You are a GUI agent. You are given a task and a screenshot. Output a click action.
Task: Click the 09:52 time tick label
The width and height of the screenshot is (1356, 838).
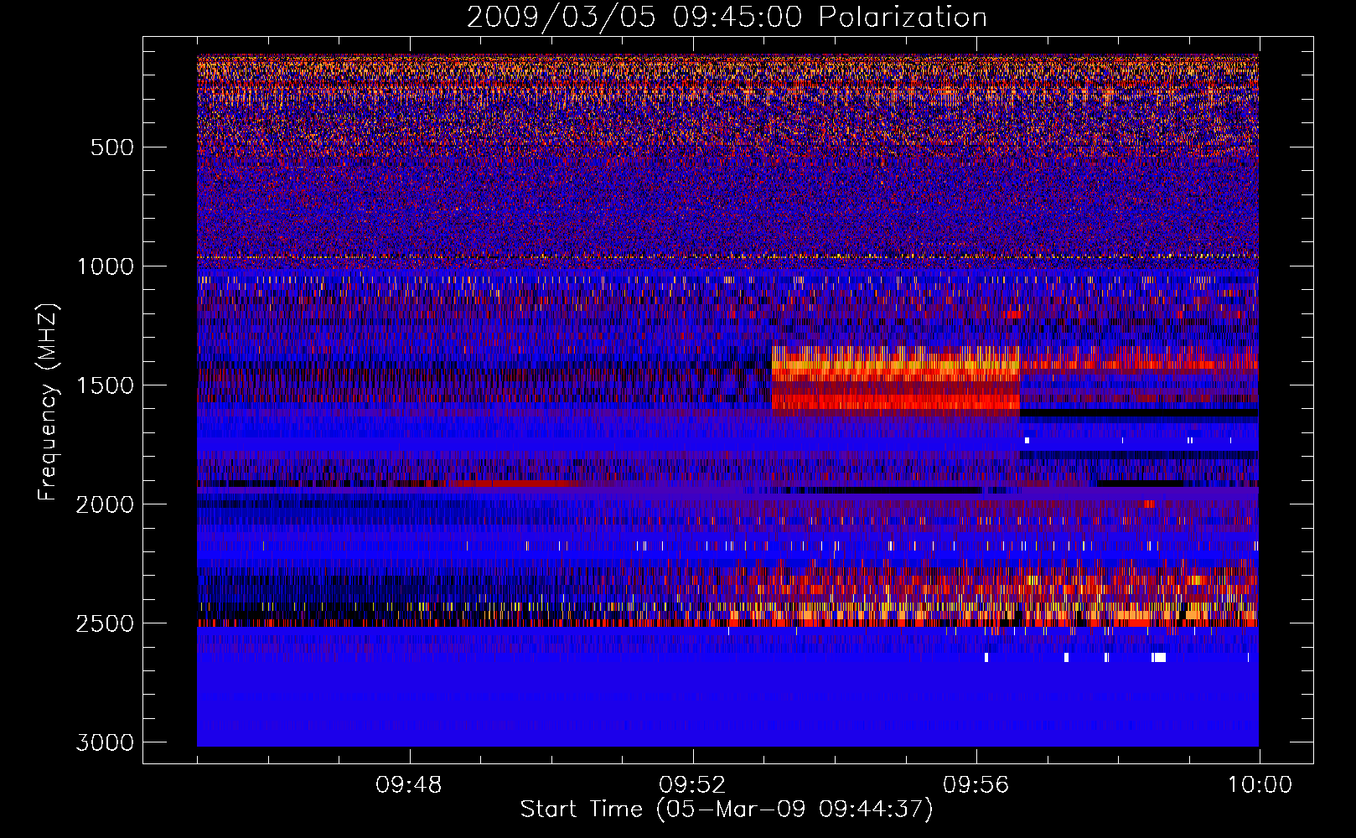(692, 785)
